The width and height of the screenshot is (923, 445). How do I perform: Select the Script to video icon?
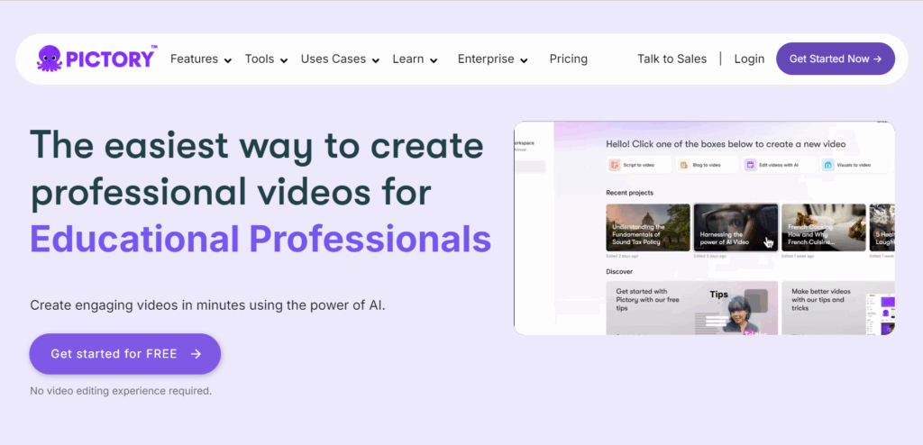click(614, 165)
